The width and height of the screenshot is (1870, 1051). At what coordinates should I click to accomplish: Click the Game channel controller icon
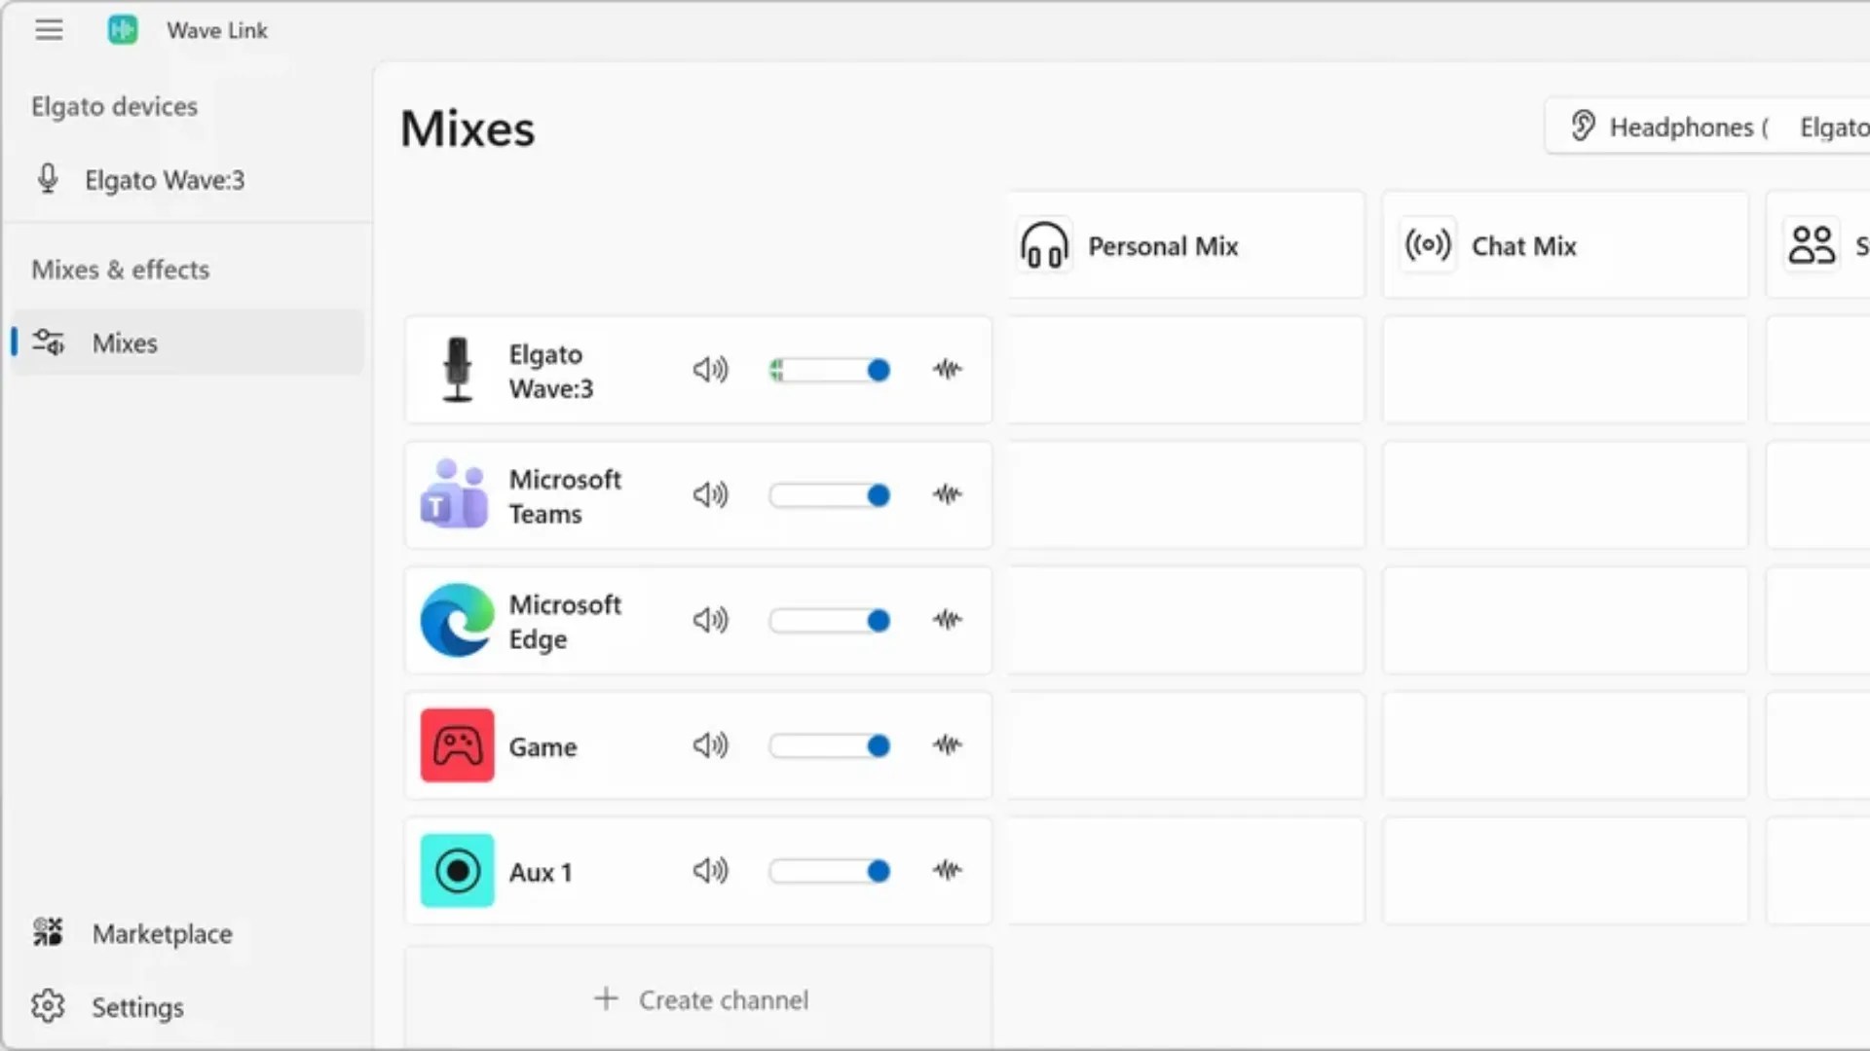pyautogui.click(x=457, y=746)
